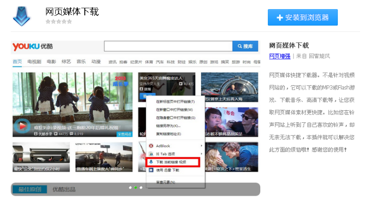
Task: Go to the 音乐 tab
Action: coord(81,62)
